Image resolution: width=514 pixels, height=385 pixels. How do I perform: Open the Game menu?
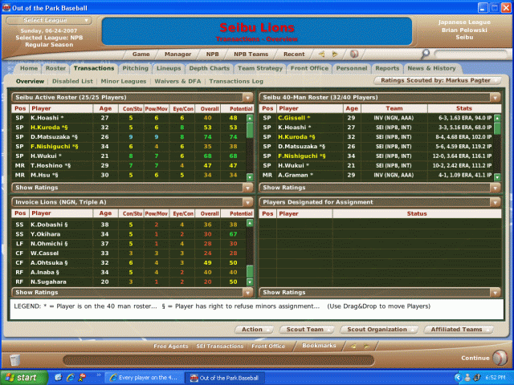pos(141,55)
